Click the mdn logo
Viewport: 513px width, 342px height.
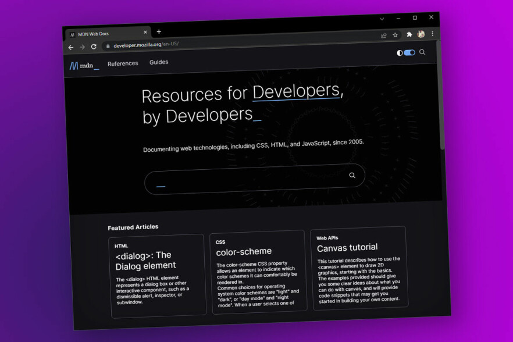[84, 66]
